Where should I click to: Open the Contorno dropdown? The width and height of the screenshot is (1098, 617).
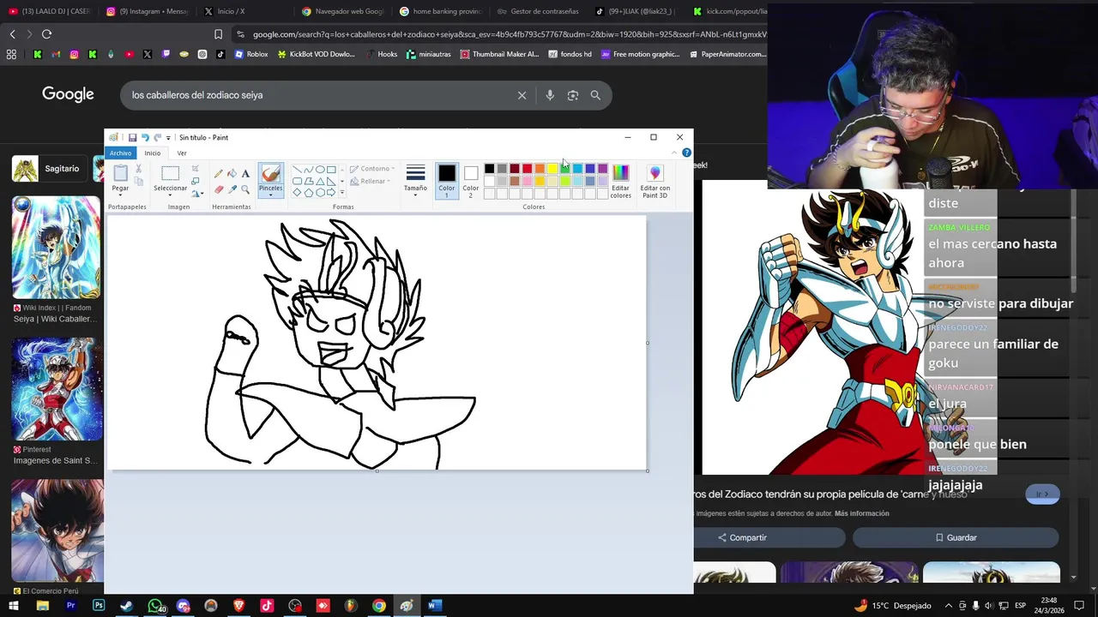point(372,169)
